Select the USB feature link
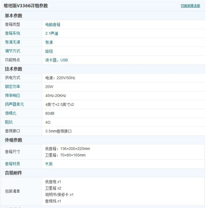 (64, 60)
